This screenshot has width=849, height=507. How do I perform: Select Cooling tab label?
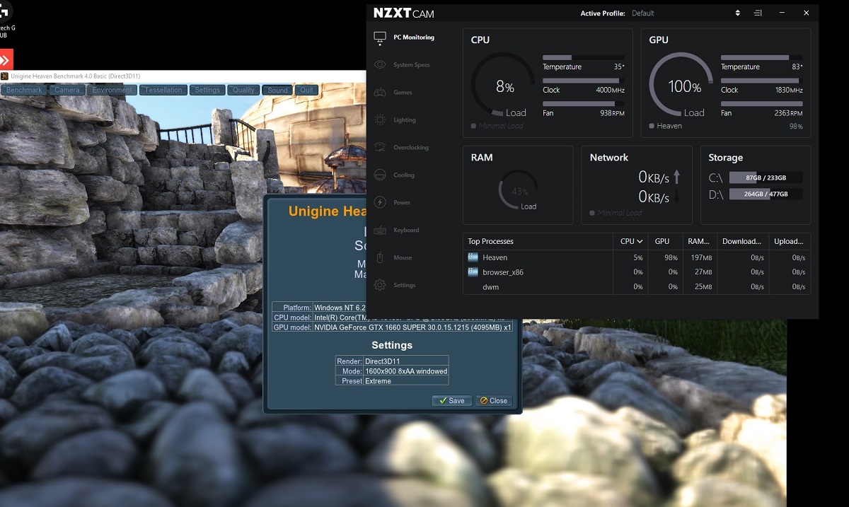click(404, 175)
